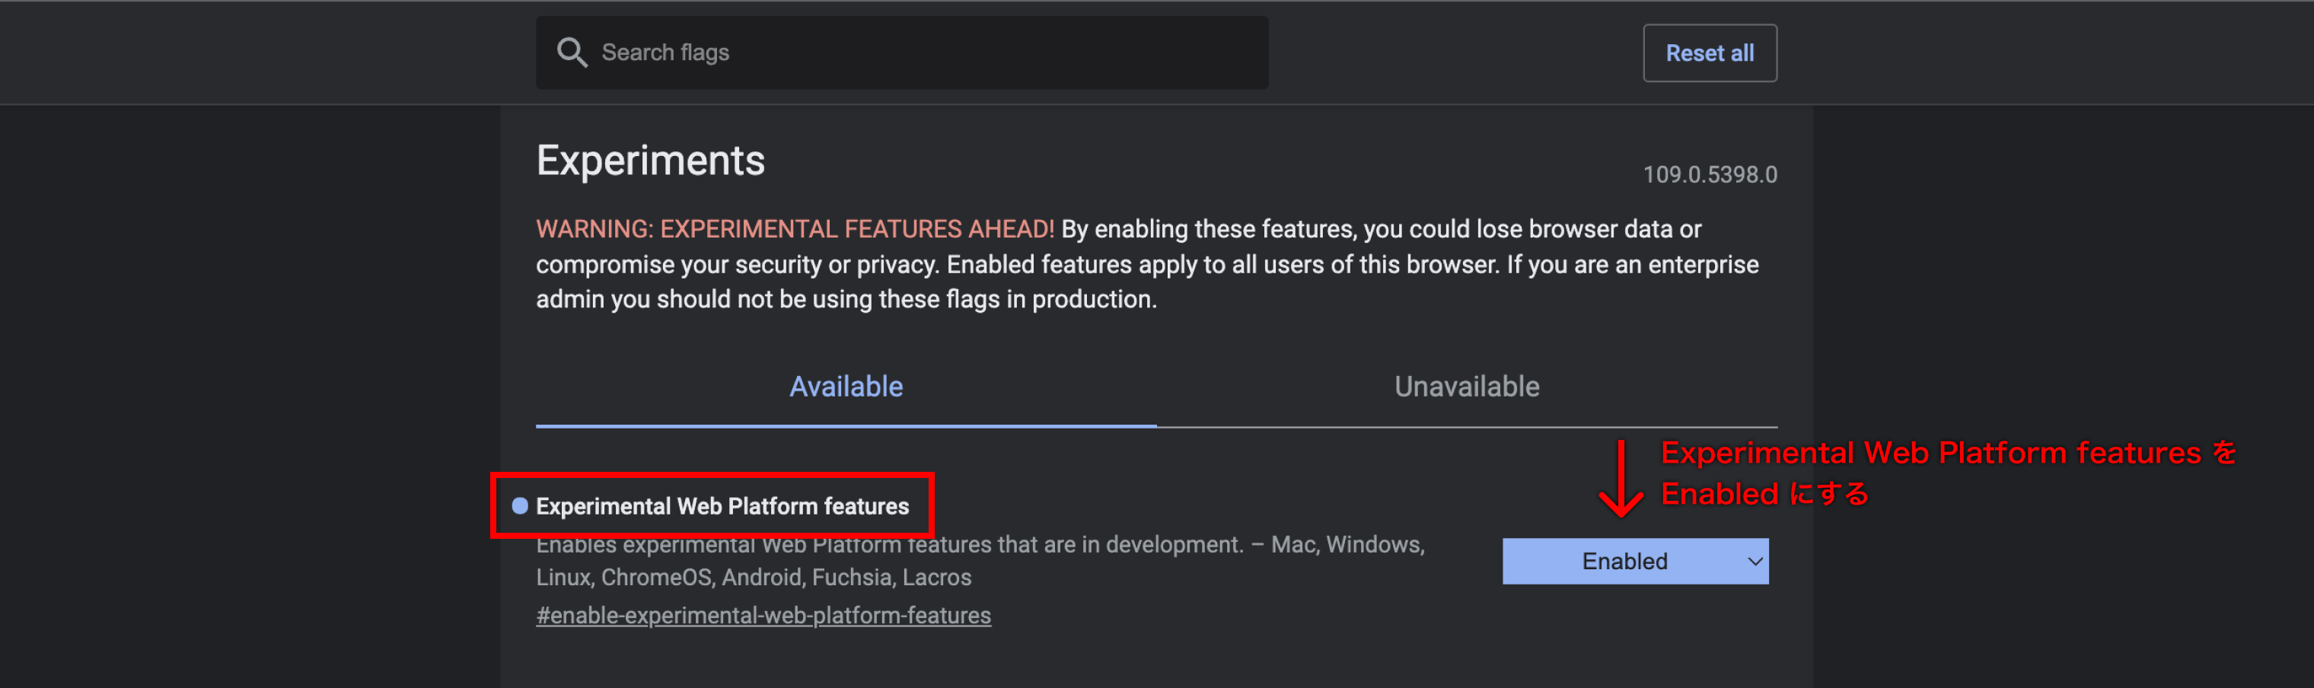The image size is (2314, 688).
Task: Click the magnifying glass search icon
Action: (x=572, y=52)
